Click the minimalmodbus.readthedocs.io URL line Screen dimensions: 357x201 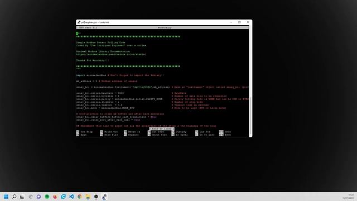(111, 54)
